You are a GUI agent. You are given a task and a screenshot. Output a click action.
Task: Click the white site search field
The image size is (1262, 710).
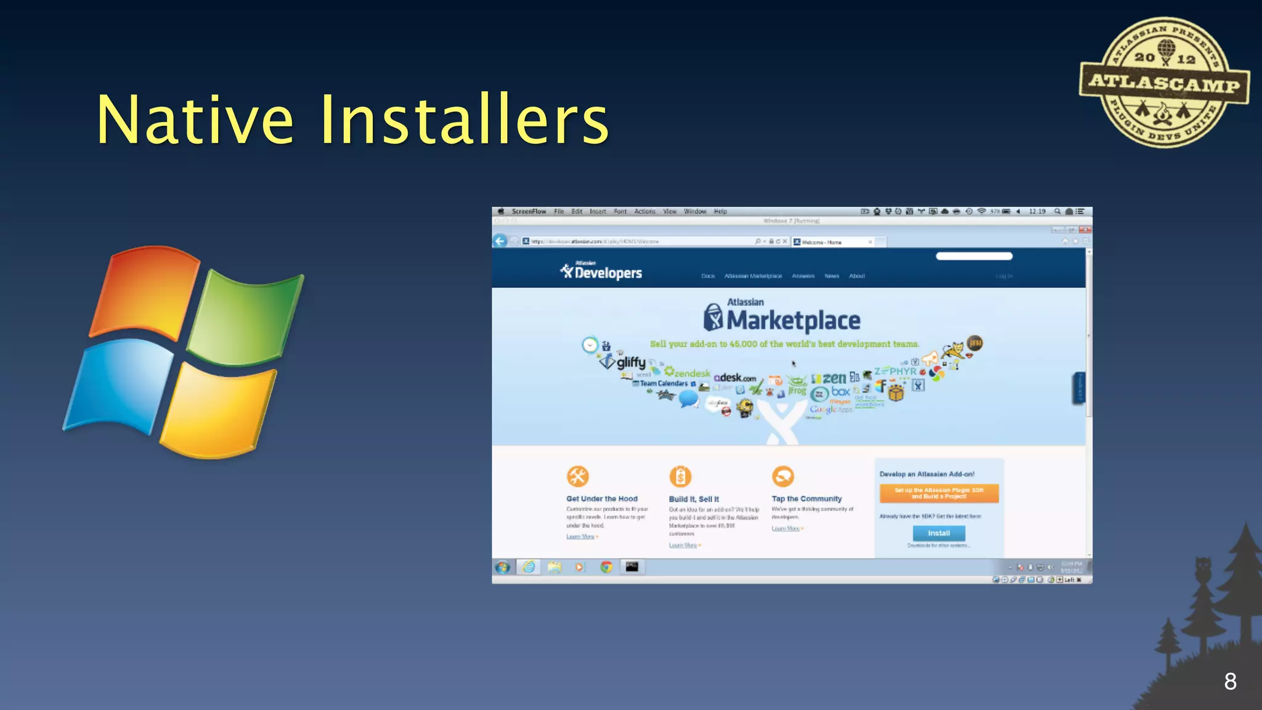coord(974,256)
